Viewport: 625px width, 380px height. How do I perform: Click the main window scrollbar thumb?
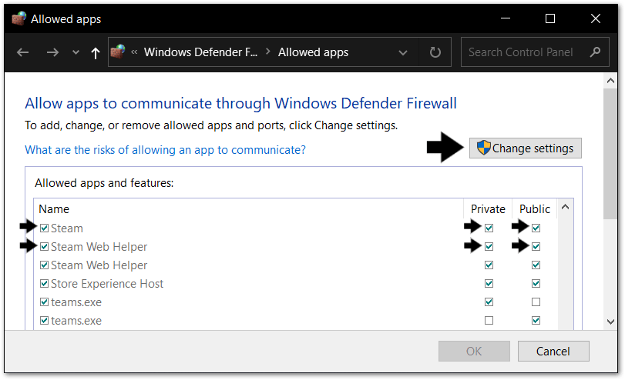(x=610, y=153)
